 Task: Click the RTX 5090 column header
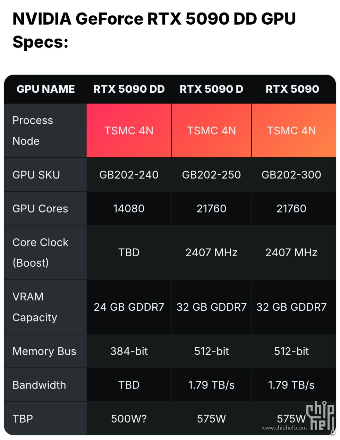point(292,89)
